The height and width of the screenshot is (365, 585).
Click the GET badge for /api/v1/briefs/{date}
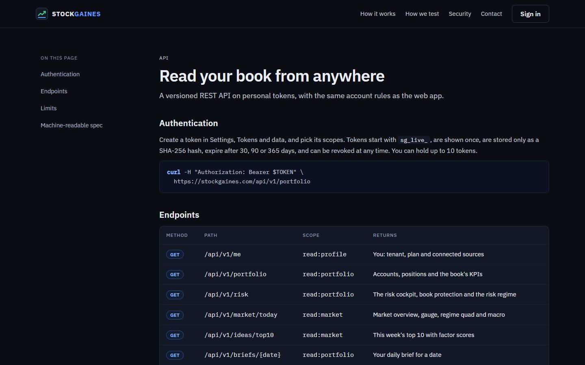(x=175, y=355)
